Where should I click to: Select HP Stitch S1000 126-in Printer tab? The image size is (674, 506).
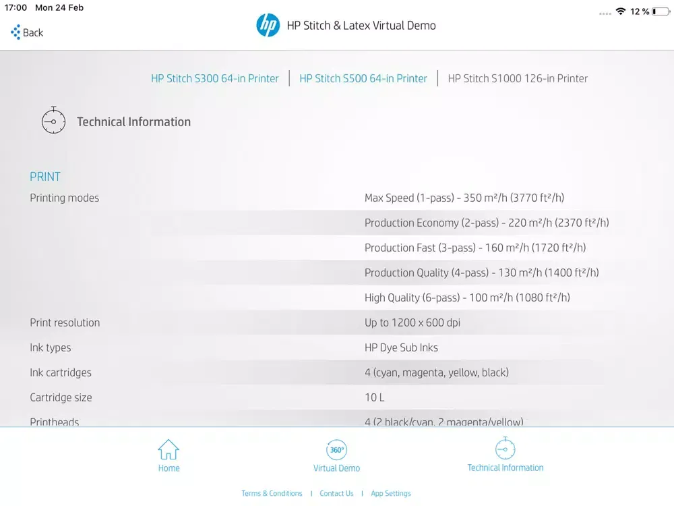click(x=518, y=78)
